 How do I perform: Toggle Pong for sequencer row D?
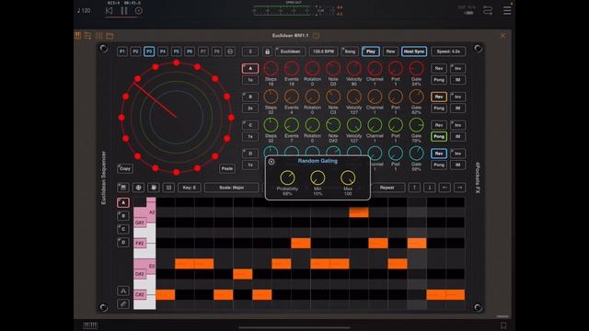(439, 165)
